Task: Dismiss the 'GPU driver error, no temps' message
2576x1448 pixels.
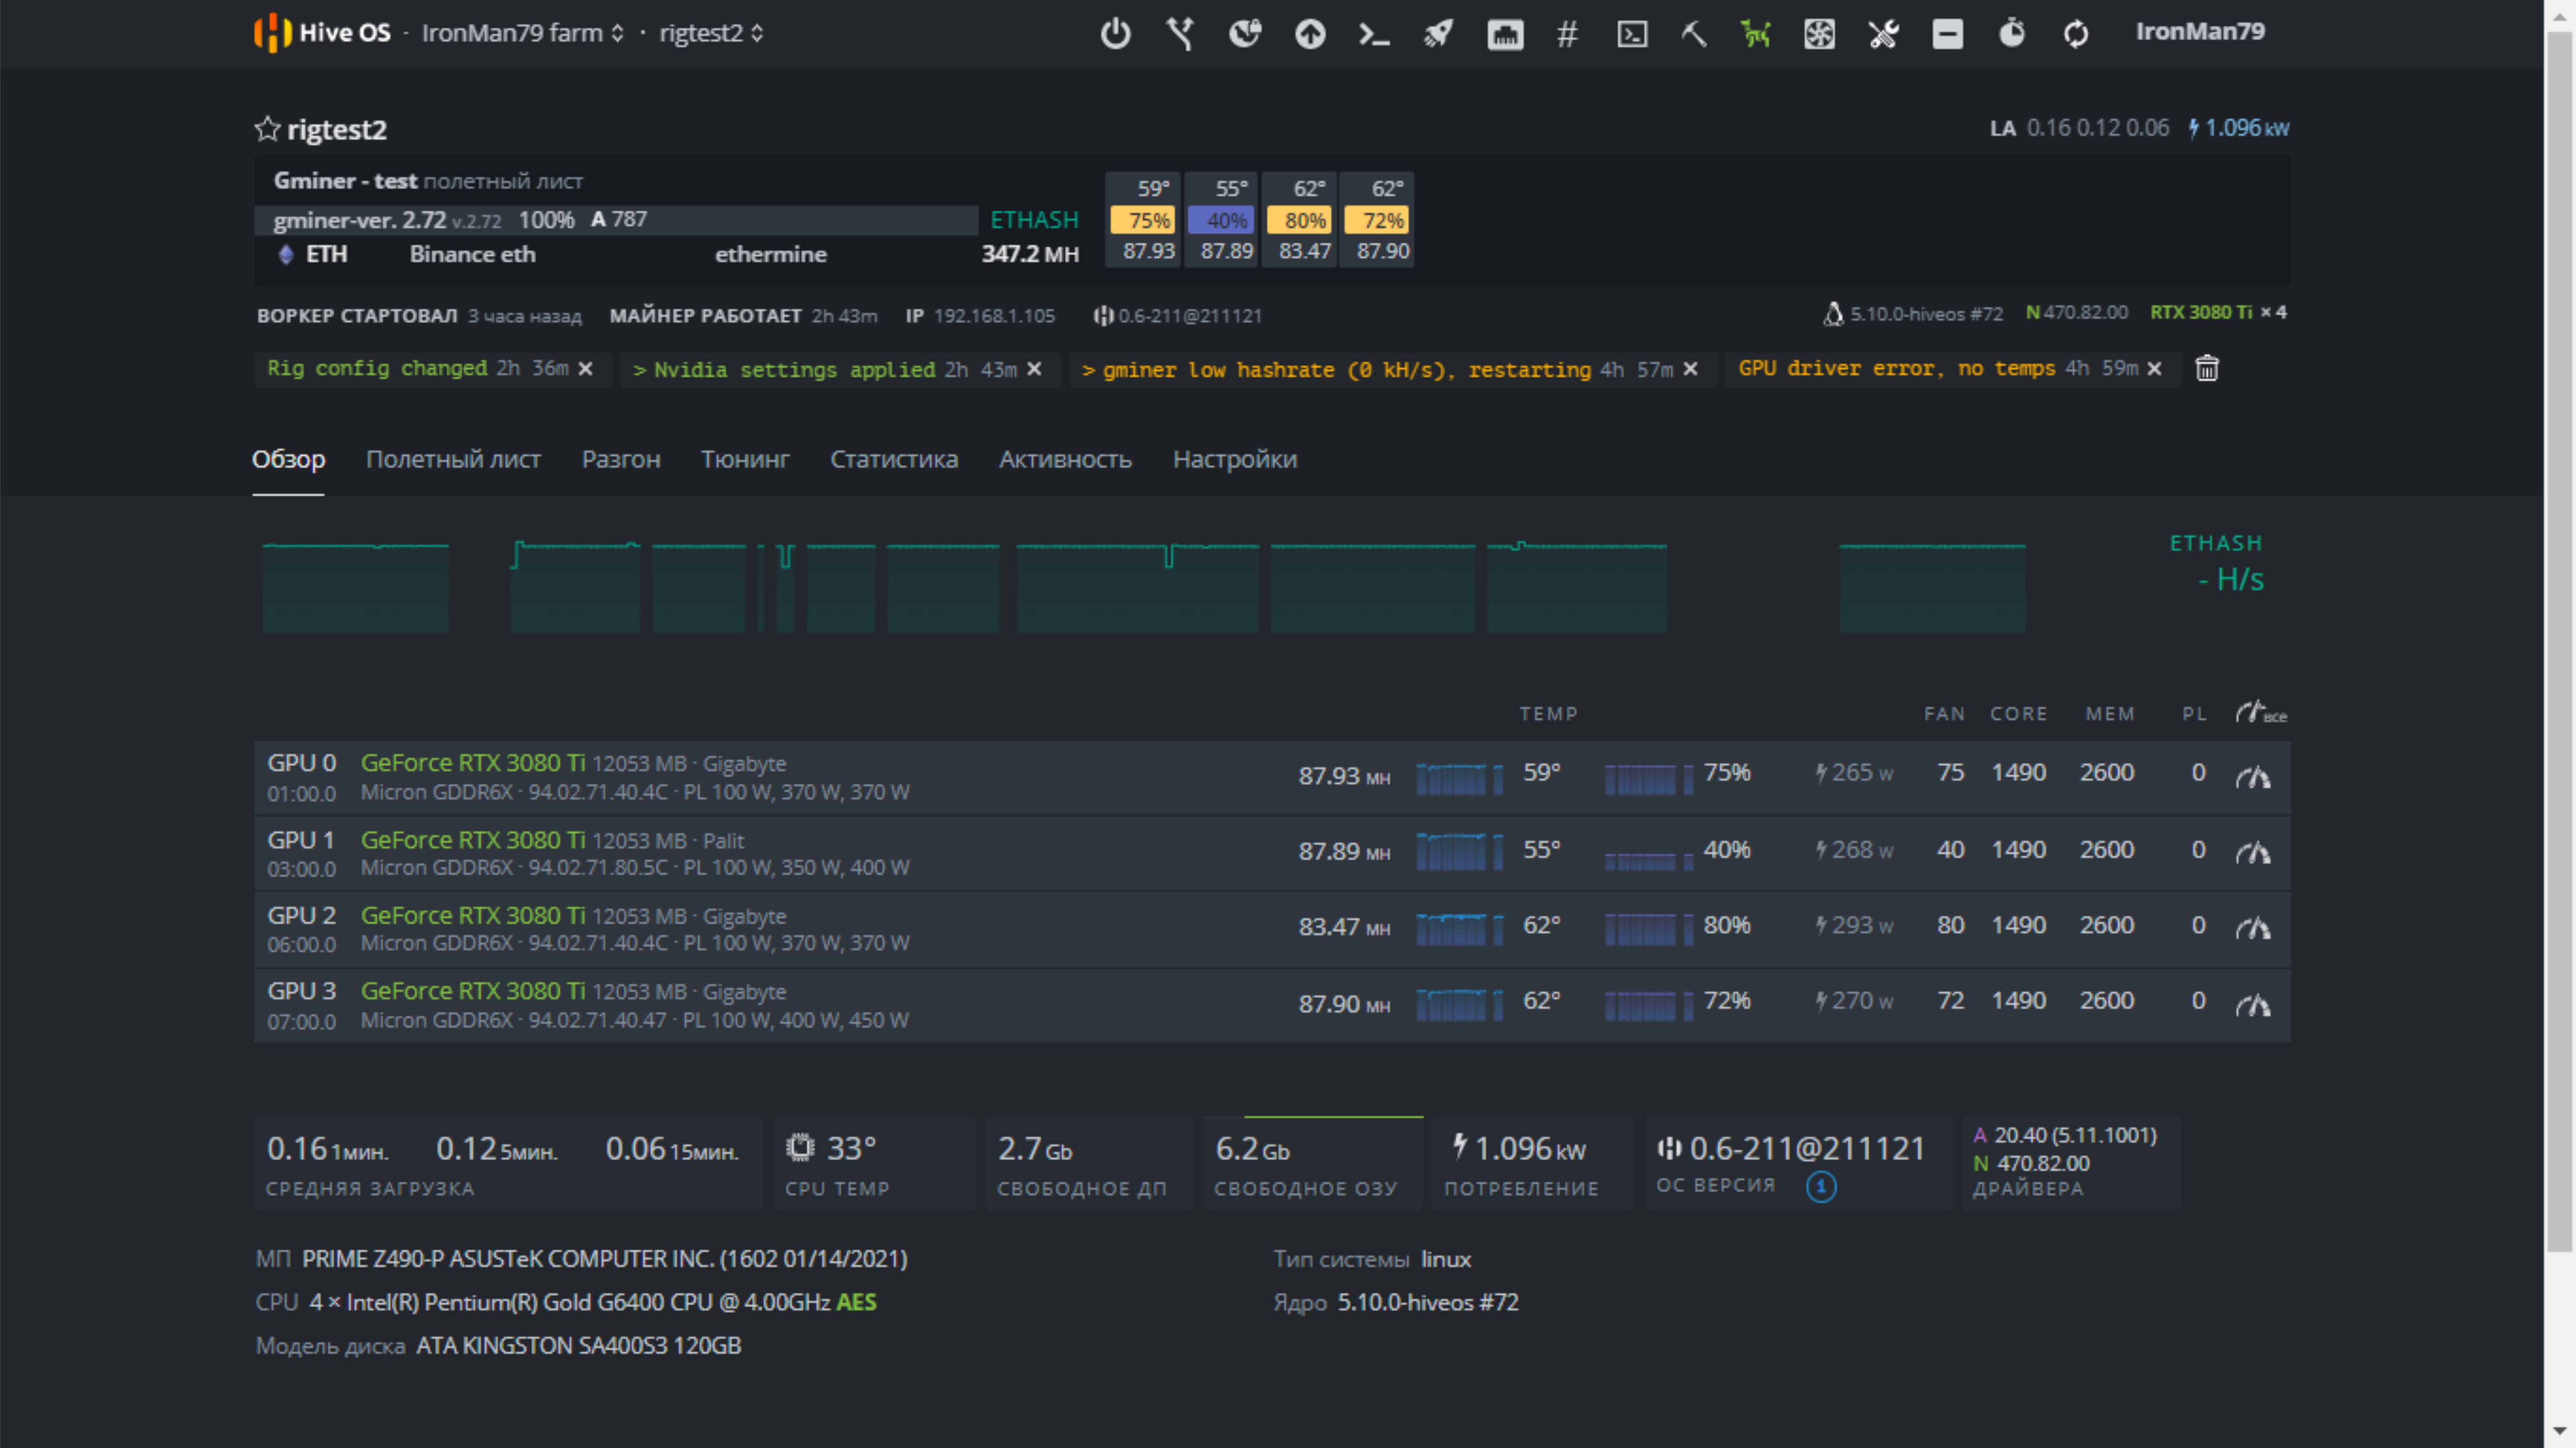Action: (2155, 368)
